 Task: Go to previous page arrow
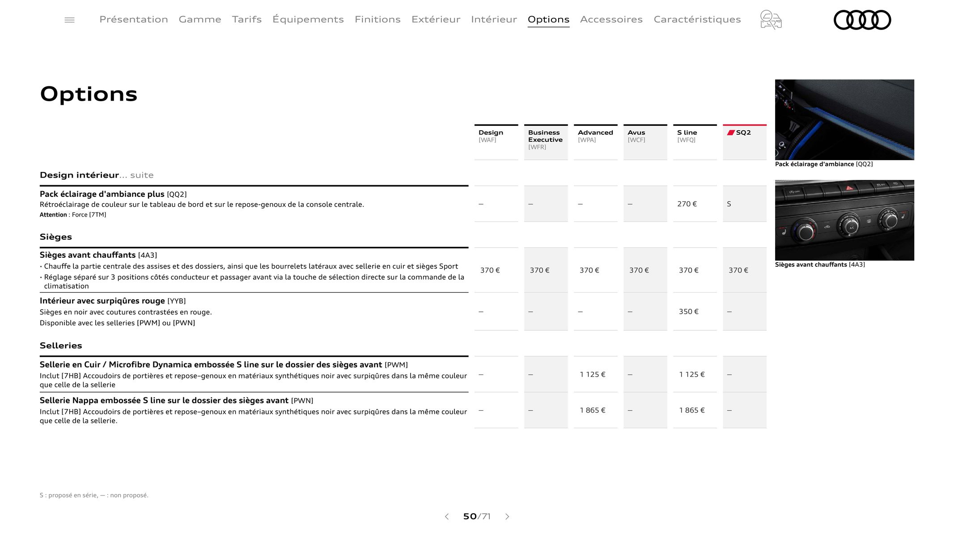click(x=446, y=516)
